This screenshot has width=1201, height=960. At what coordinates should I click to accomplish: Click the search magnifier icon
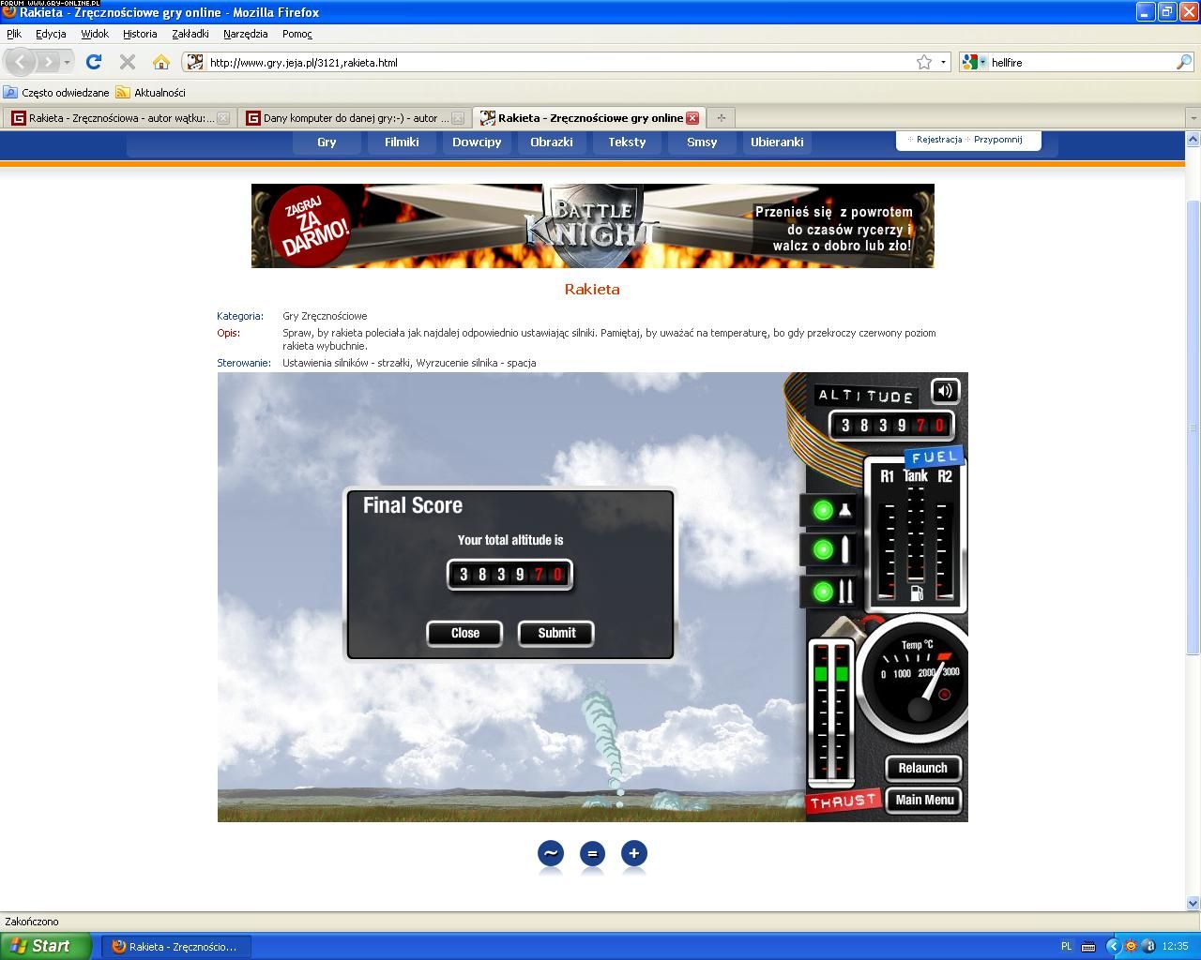point(1183,62)
